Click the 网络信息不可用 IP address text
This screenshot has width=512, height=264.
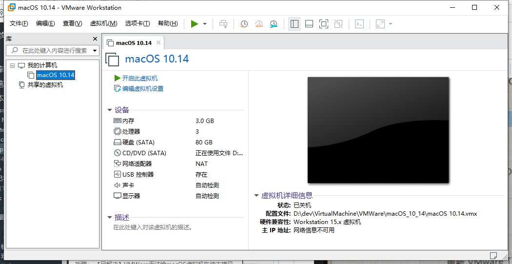(314, 230)
